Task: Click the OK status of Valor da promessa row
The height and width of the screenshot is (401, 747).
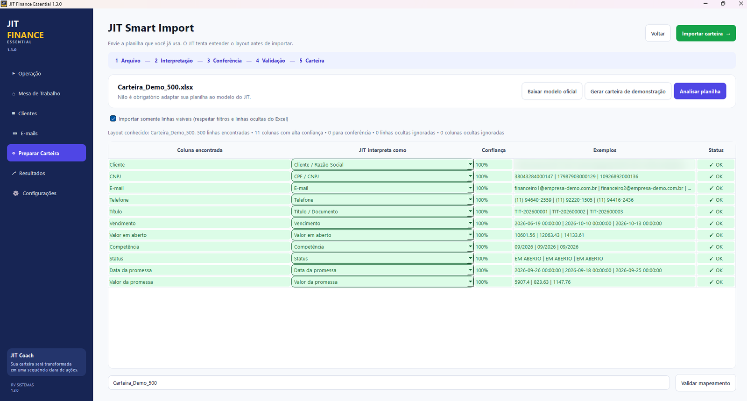Action: pyautogui.click(x=716, y=282)
